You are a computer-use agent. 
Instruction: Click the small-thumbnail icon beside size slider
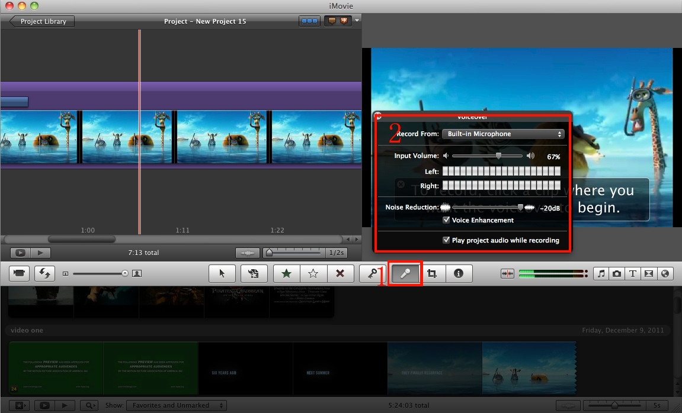pos(65,273)
